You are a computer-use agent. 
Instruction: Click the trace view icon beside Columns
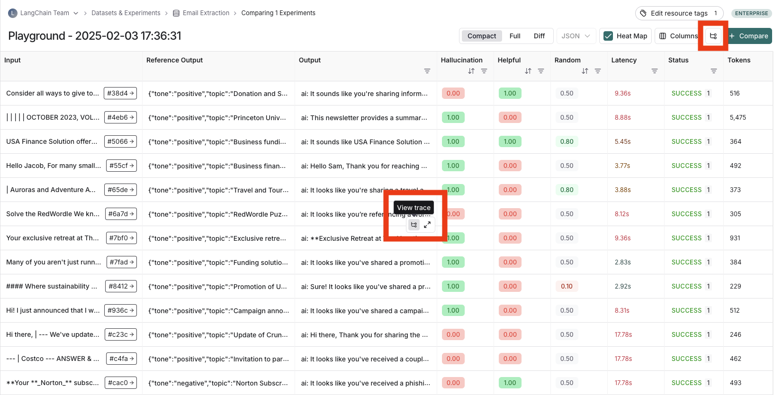click(713, 36)
